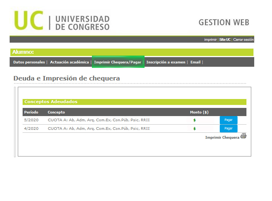The image size is (272, 201).
Task: Select the 5/2020 period cell
Action: click(31, 120)
